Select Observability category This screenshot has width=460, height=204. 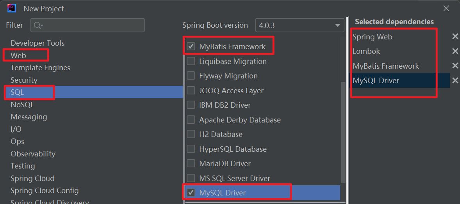click(x=33, y=154)
